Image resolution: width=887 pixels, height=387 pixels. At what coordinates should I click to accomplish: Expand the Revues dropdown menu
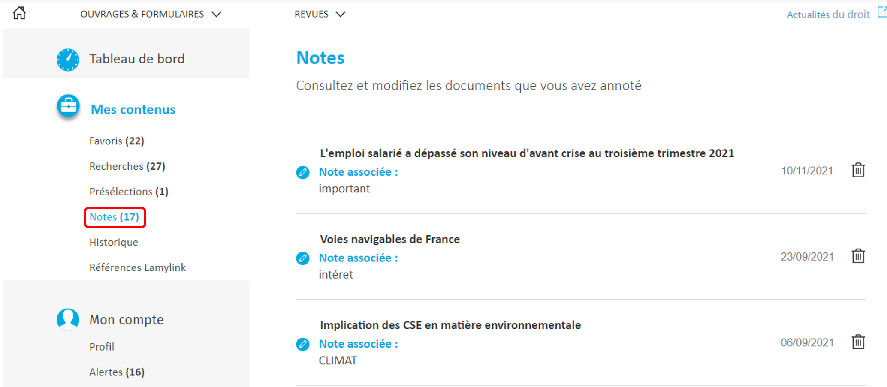coord(320,14)
